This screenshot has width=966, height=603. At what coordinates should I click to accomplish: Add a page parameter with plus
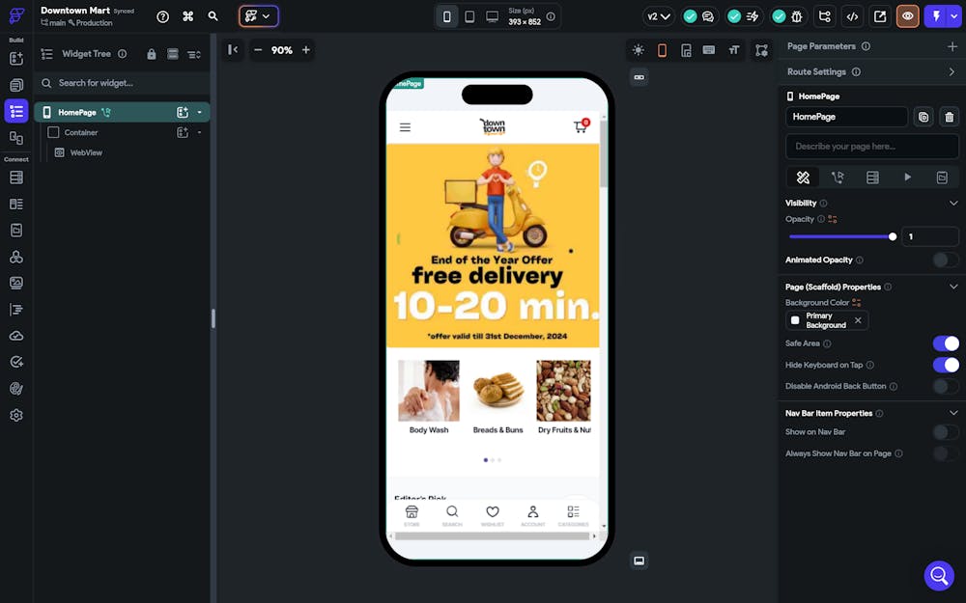[952, 46]
